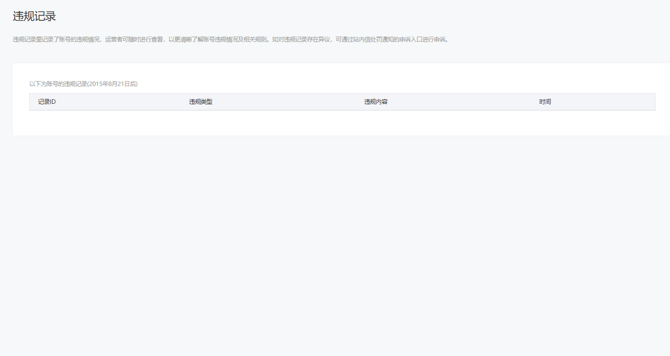Viewport: 670px width, 356px height.
Task: Click the 相关规则 text in description
Action: [254, 40]
